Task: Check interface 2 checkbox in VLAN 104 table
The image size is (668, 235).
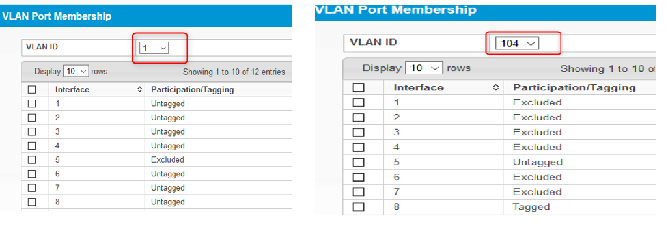Action: click(x=359, y=117)
